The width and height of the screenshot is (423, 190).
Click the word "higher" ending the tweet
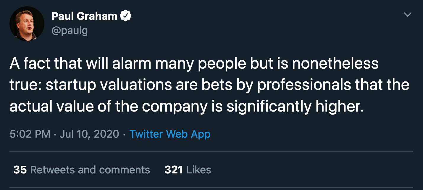[338, 106]
